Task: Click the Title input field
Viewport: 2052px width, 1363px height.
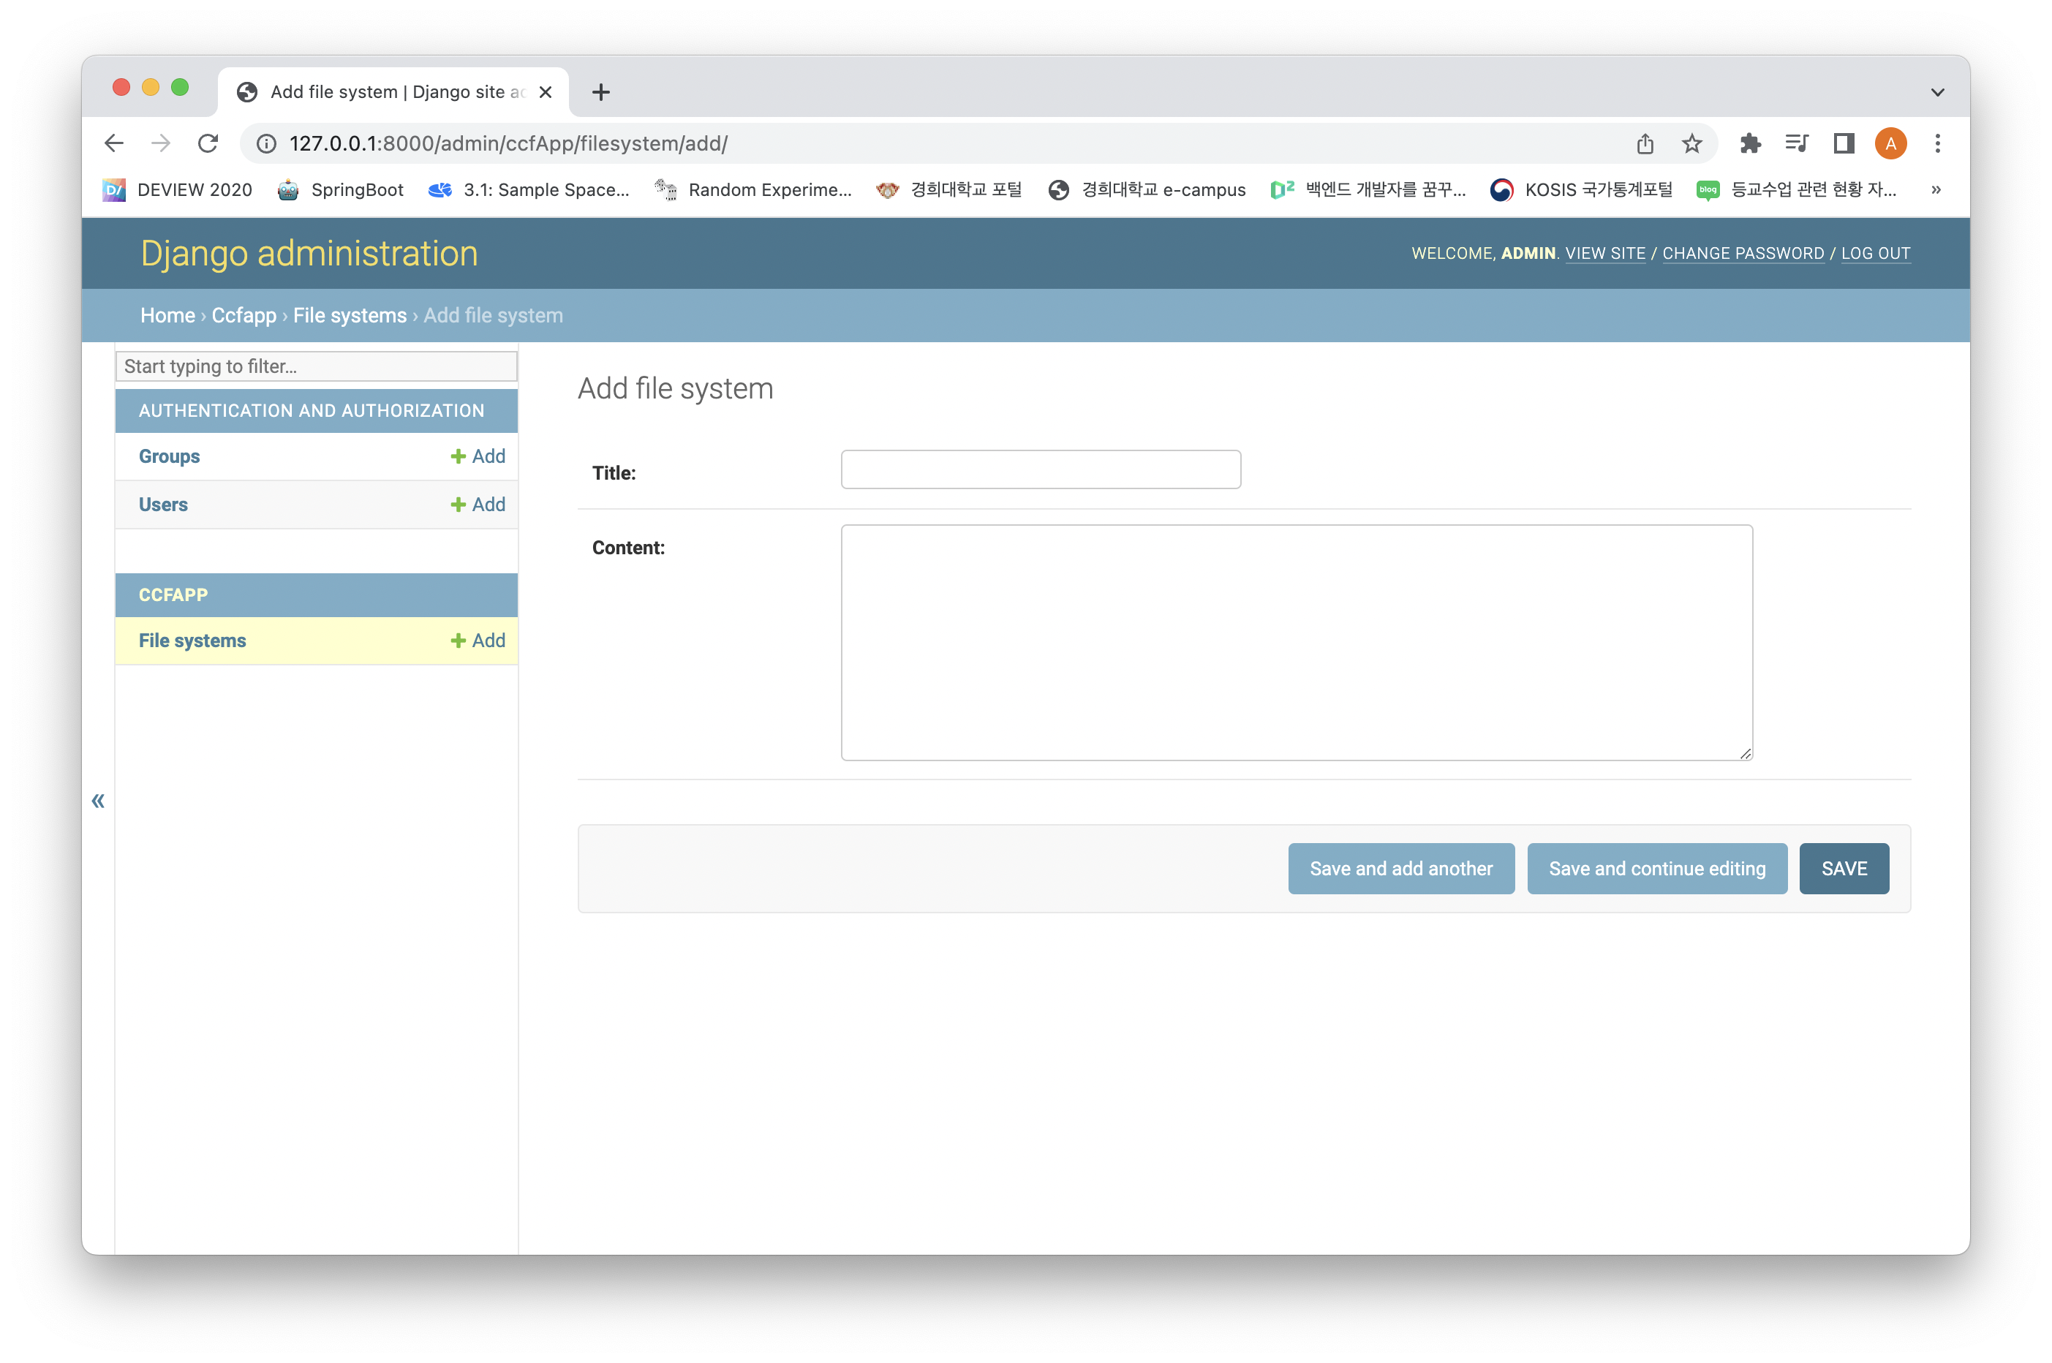Action: click(x=1041, y=469)
